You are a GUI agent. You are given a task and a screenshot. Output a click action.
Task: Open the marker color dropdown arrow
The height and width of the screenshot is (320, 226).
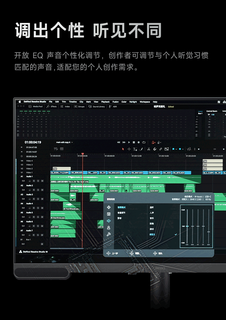tap(183, 149)
